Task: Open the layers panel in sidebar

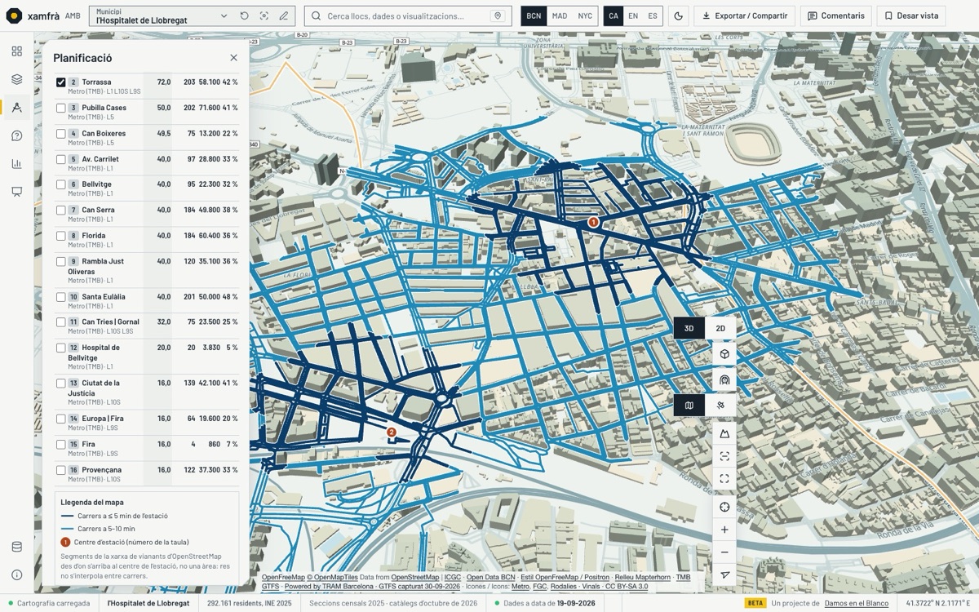Action: click(x=16, y=79)
